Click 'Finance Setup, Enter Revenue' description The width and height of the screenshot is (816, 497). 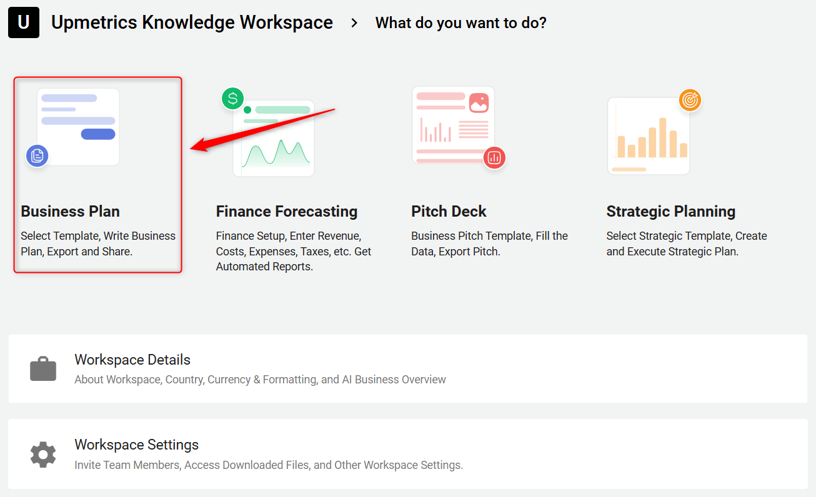point(294,251)
